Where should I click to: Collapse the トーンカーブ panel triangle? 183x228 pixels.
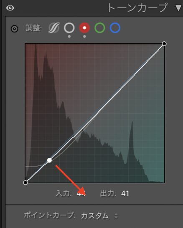pos(179,8)
